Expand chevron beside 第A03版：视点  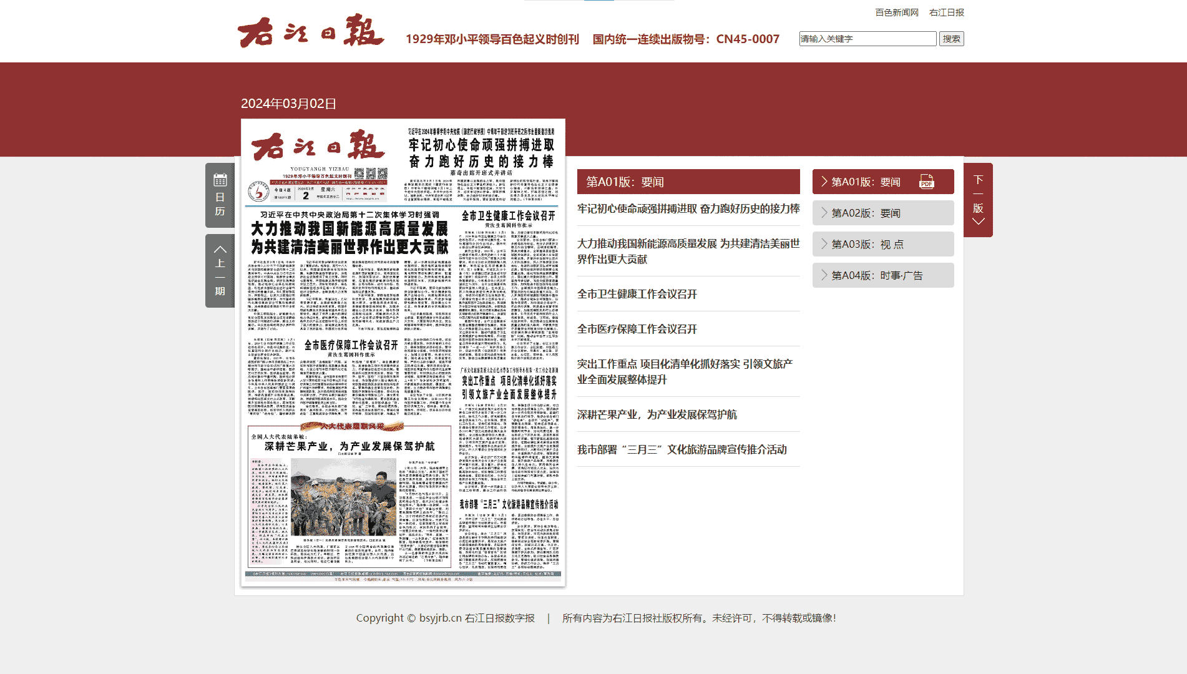[824, 244]
